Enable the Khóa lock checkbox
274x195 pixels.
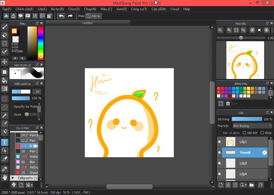point(262,133)
